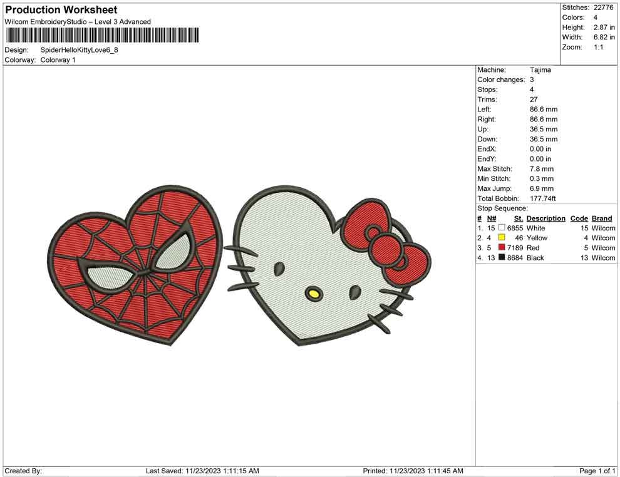Click the 'Stops:' label

click(487, 90)
